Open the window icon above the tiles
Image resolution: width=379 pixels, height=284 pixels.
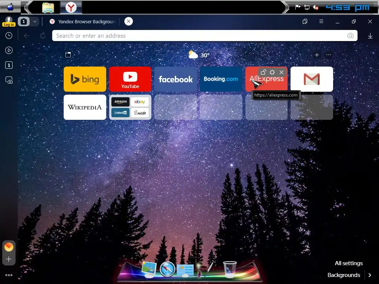tap(68, 55)
